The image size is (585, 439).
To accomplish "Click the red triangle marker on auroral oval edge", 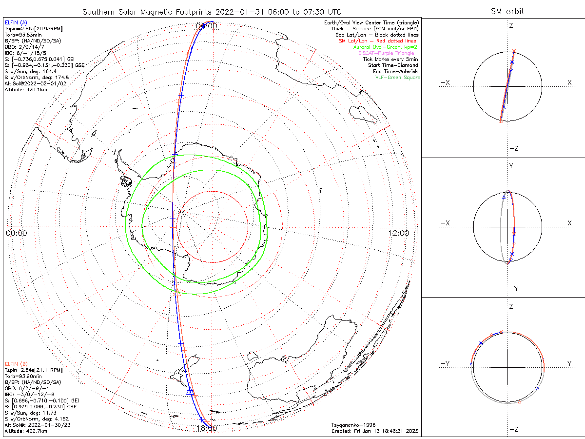I will pos(177,293).
